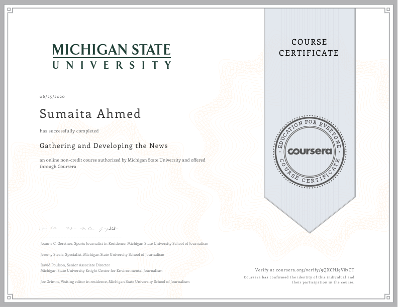
Task: Click the line 'an online non-credit course authorized'
Action: pyautogui.click(x=122, y=160)
